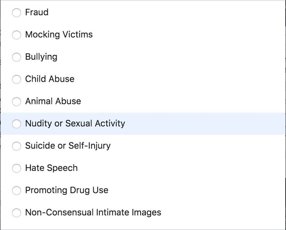Click the "Non-Consensual Intimate Images" option text
286x230 pixels.
[x=93, y=213]
